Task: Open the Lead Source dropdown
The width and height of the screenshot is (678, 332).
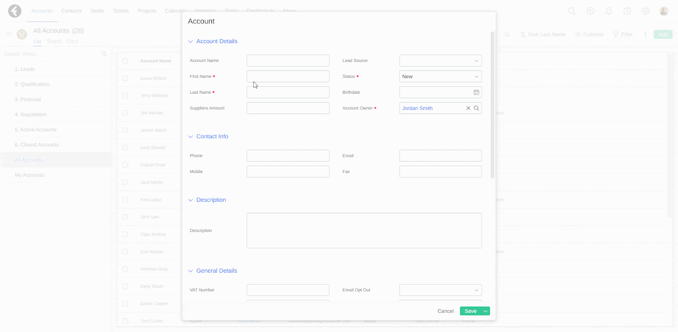Action: coord(440,61)
